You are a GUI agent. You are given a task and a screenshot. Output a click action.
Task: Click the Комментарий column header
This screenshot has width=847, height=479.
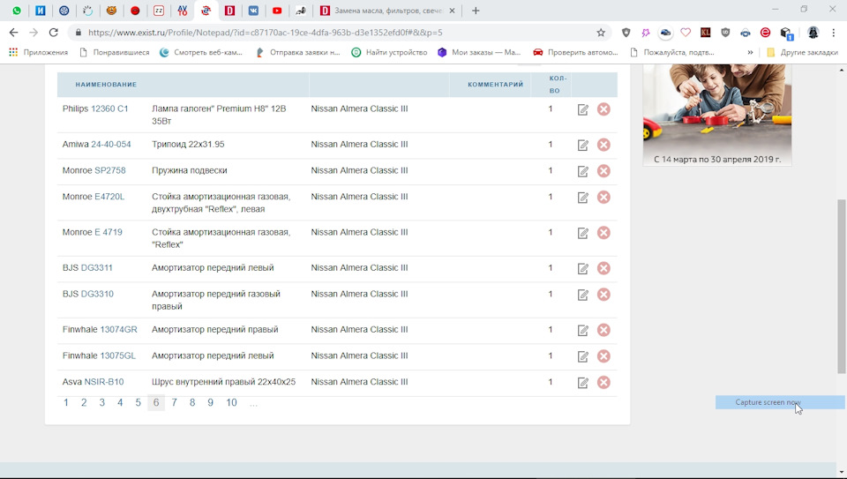[x=495, y=84]
